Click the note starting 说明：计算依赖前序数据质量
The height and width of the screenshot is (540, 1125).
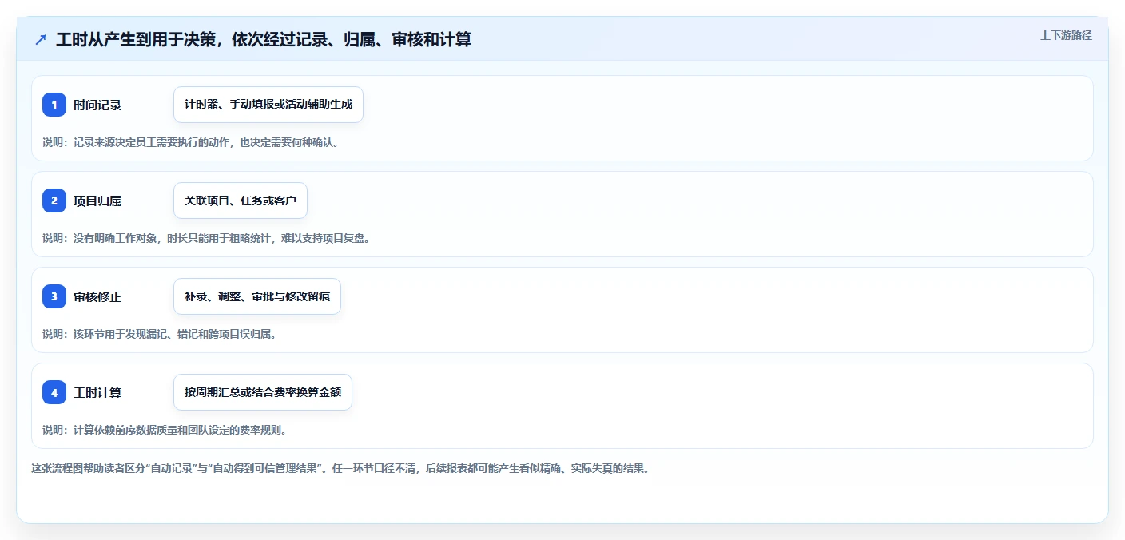[x=165, y=430]
